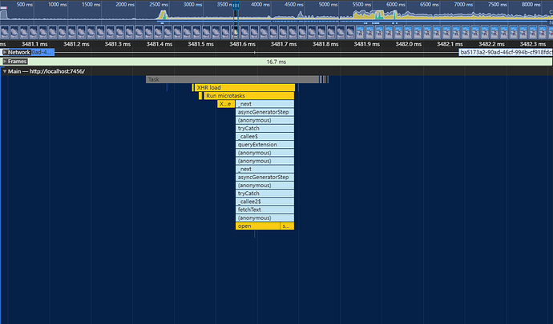Expand the Network track triangle

click(x=5, y=52)
